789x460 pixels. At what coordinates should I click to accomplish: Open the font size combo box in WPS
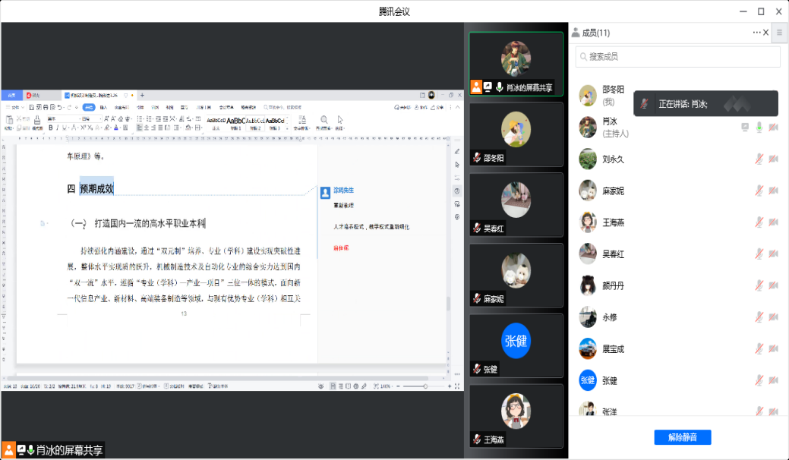(x=91, y=118)
